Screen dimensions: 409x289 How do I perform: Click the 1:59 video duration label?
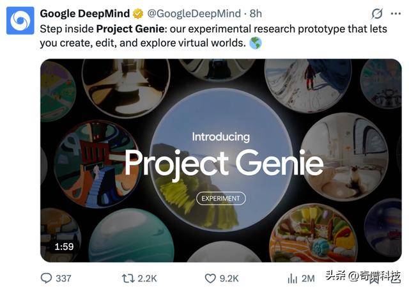point(64,246)
